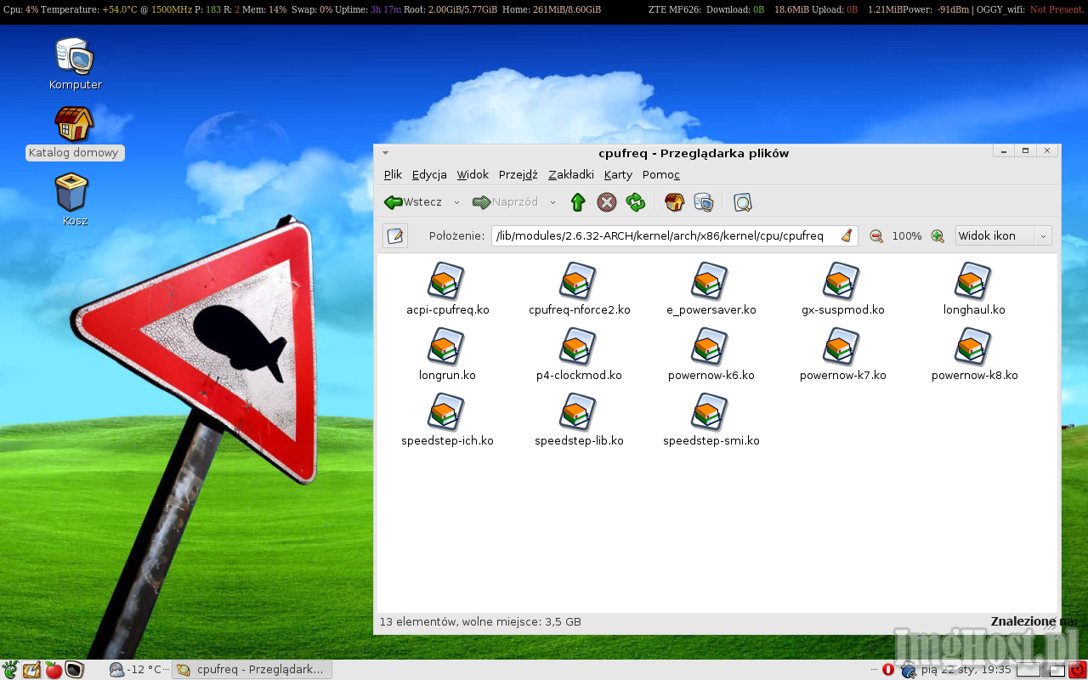Screen dimensions: 1088x680
Task: Reload the current folder view
Action: tap(636, 202)
